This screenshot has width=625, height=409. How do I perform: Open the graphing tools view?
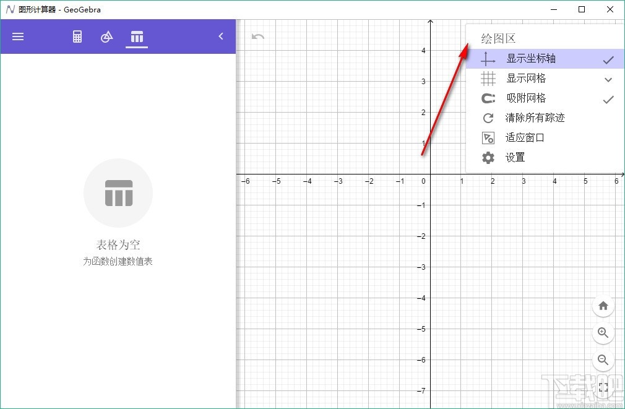(x=106, y=37)
